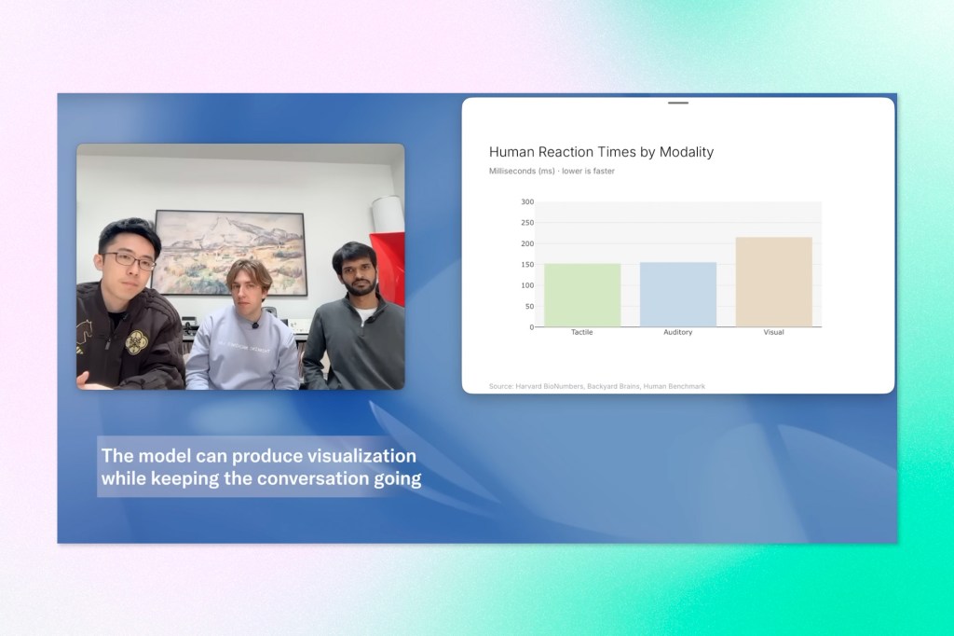Image resolution: width=954 pixels, height=636 pixels.
Task: Click the '50' y-axis value
Action: (x=529, y=307)
